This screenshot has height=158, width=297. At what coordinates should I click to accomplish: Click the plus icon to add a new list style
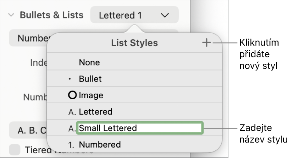206,43
